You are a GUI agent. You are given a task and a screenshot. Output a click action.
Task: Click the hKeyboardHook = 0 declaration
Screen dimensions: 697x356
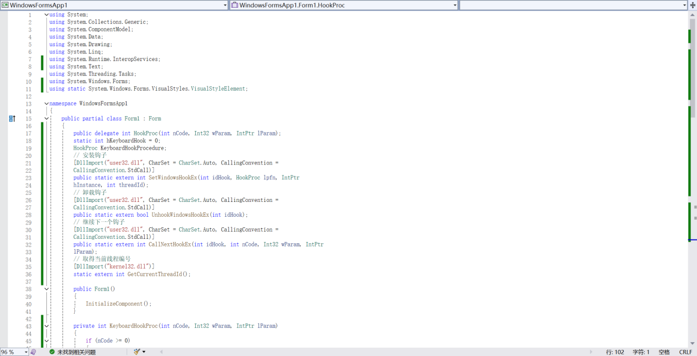(117, 141)
